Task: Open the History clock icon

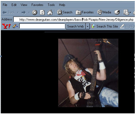Action: 117,12
